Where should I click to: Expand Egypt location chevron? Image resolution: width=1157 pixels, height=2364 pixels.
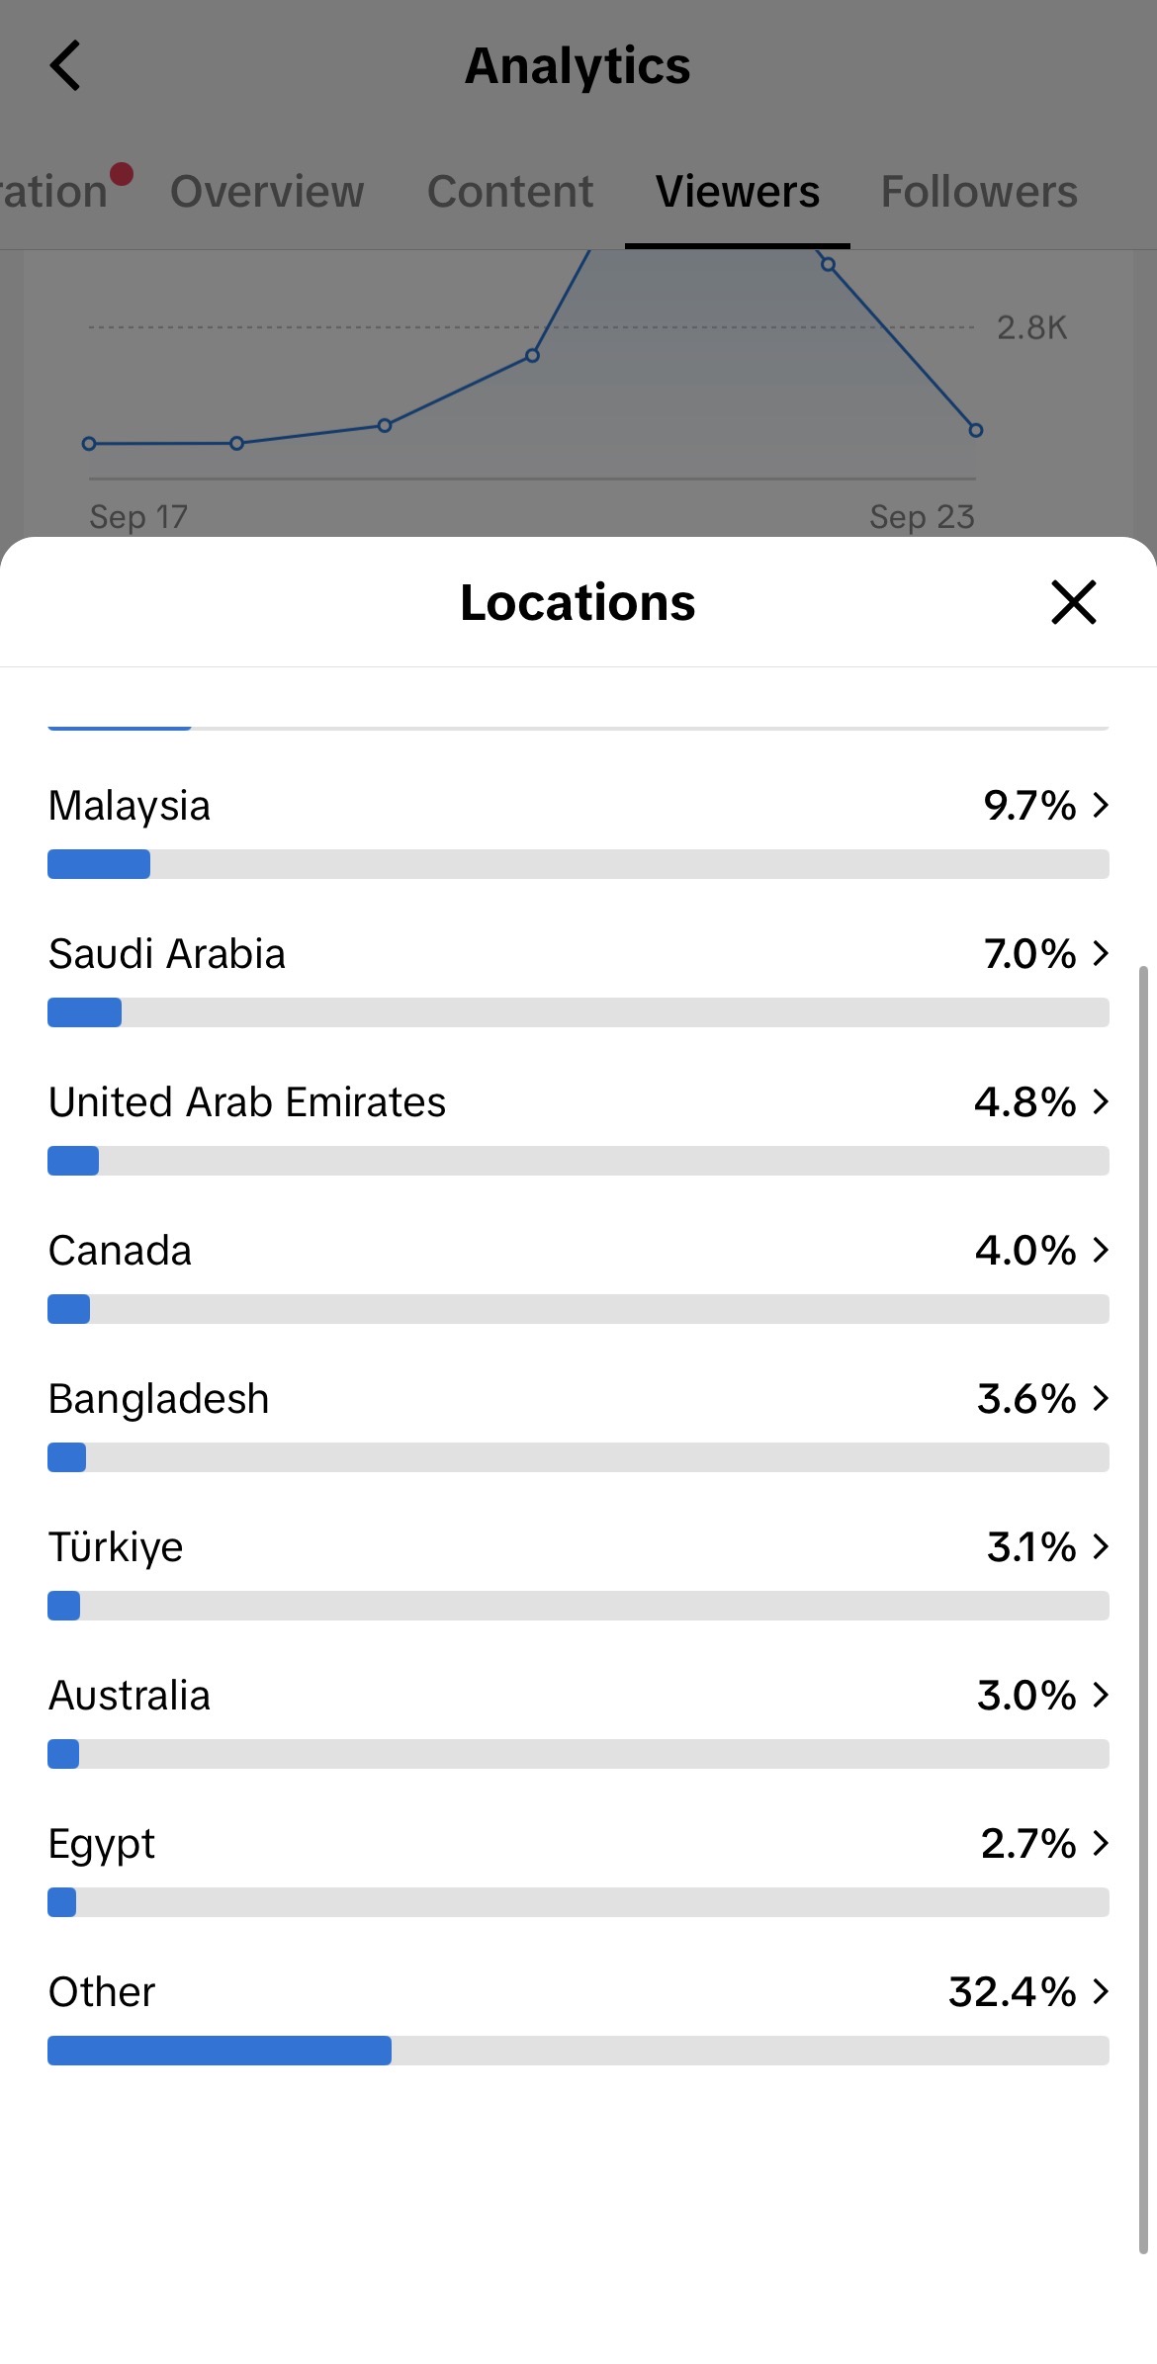click(x=1101, y=1843)
